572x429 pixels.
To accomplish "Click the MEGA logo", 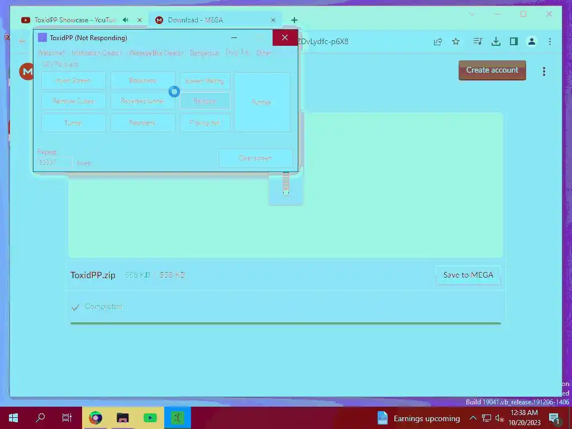I will 26,71.
